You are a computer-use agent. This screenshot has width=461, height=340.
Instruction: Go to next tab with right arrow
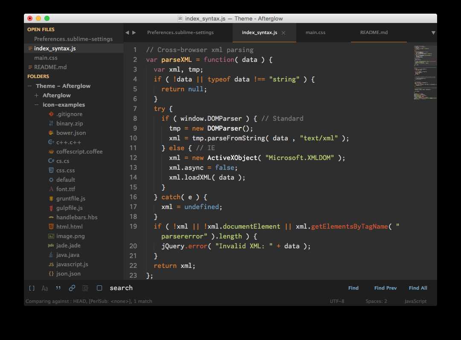134,32
